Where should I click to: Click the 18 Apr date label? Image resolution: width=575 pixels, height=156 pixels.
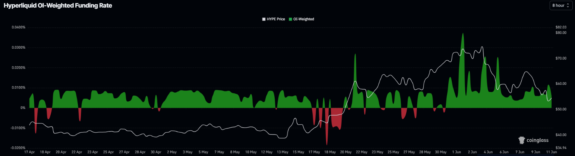[x=45, y=152]
